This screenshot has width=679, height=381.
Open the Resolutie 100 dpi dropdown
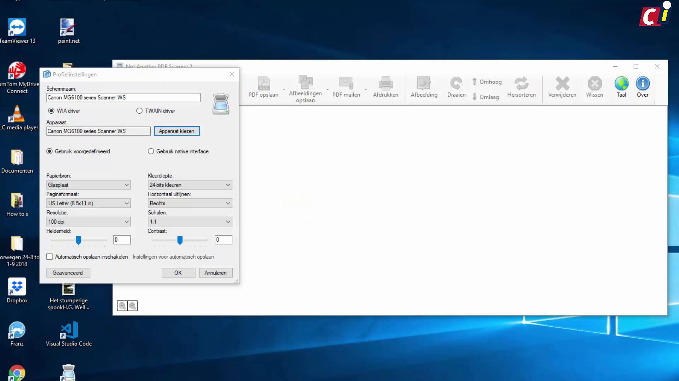88,222
